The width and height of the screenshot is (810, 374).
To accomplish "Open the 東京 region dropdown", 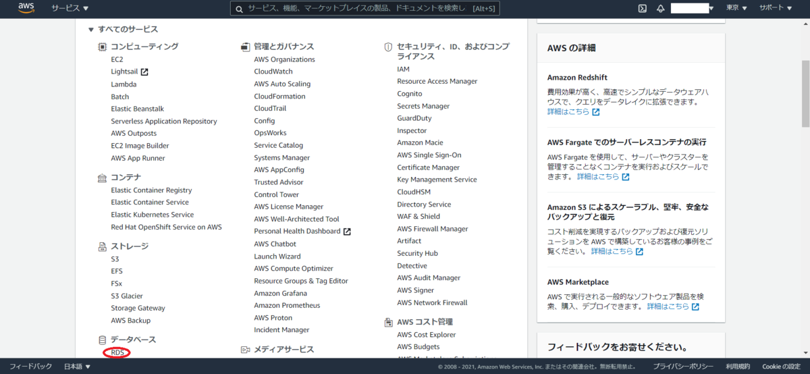I will click(736, 8).
